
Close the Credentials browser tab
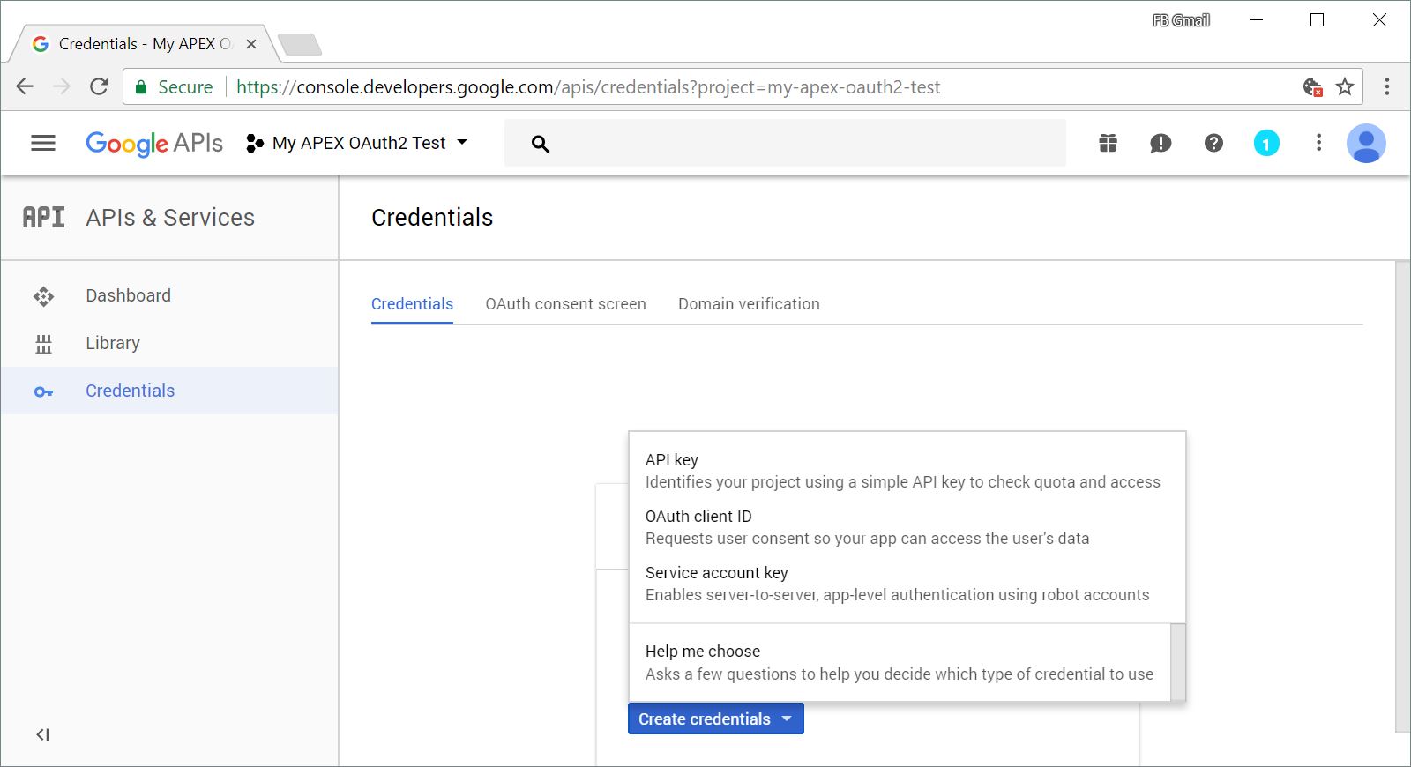coord(251,44)
